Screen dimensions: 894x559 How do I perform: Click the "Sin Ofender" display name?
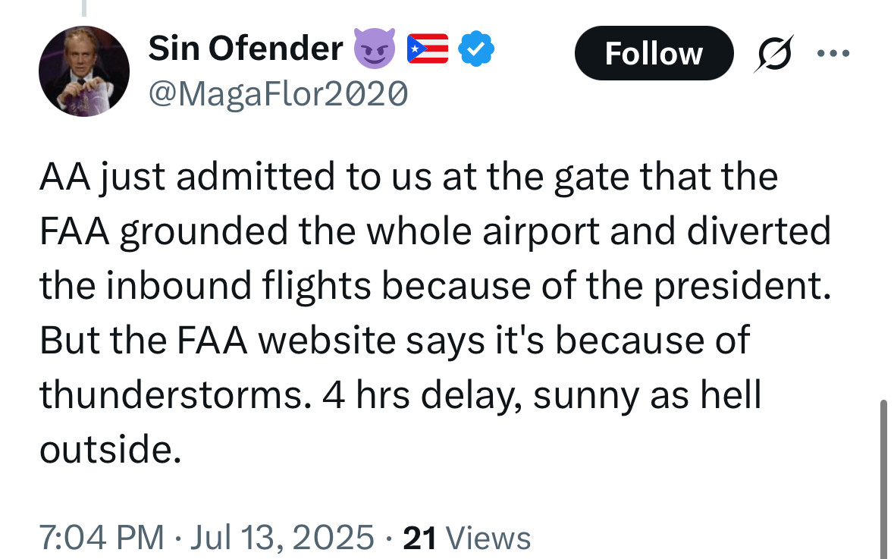pyautogui.click(x=245, y=49)
